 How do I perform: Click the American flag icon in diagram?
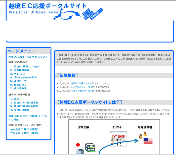point(148,141)
